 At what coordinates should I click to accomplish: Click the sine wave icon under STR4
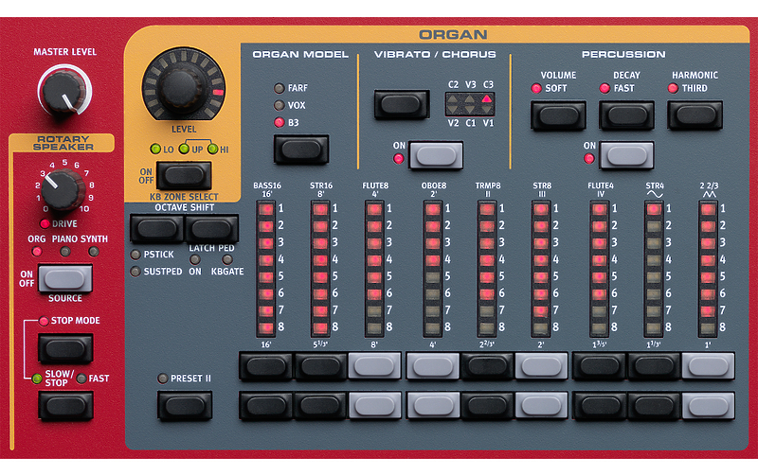655,194
